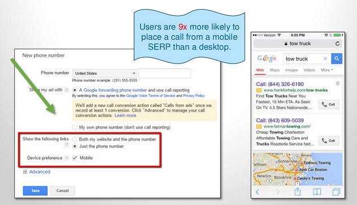The width and height of the screenshot is (357, 205).
Task: Tap Todisco Towing map pin
Action: click(x=301, y=163)
